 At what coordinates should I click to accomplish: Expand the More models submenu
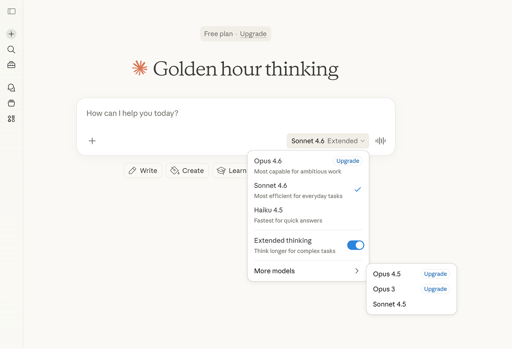308,271
